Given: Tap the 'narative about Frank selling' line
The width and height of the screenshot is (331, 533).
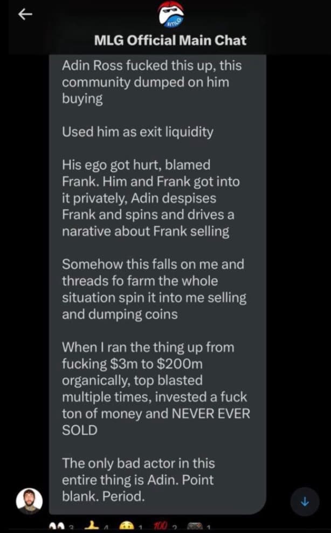Looking at the screenshot, I should (x=146, y=231).
